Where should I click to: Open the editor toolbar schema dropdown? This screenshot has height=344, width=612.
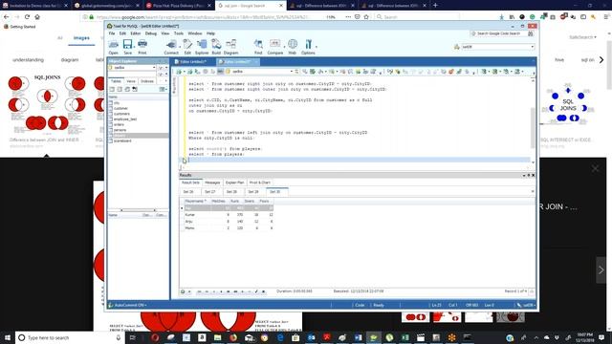[291, 72]
